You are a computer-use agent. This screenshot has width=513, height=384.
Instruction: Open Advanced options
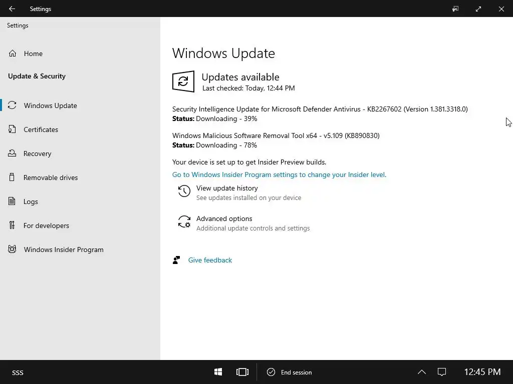(x=224, y=218)
